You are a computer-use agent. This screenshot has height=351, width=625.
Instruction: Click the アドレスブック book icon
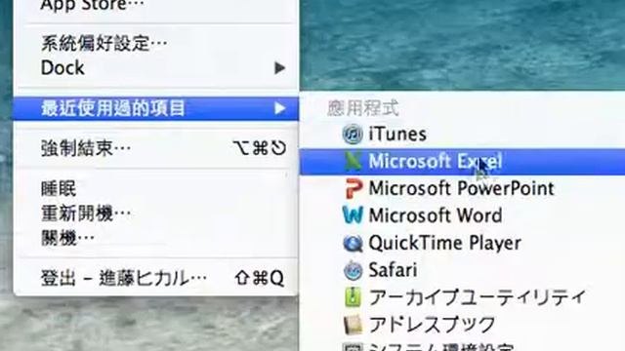(353, 325)
